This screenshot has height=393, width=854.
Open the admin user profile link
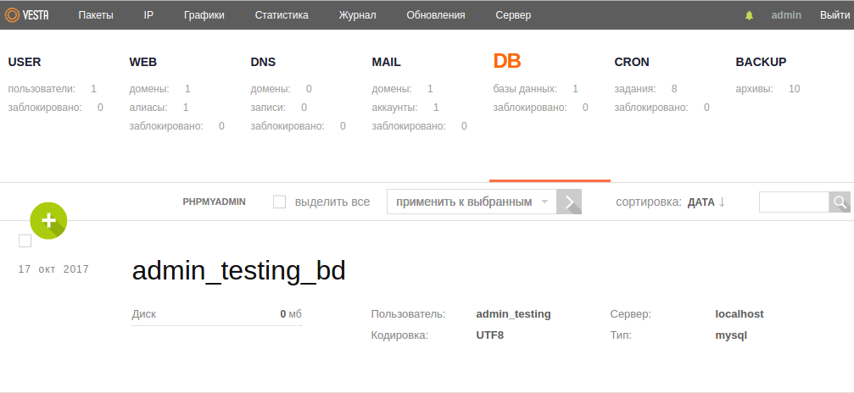click(786, 15)
